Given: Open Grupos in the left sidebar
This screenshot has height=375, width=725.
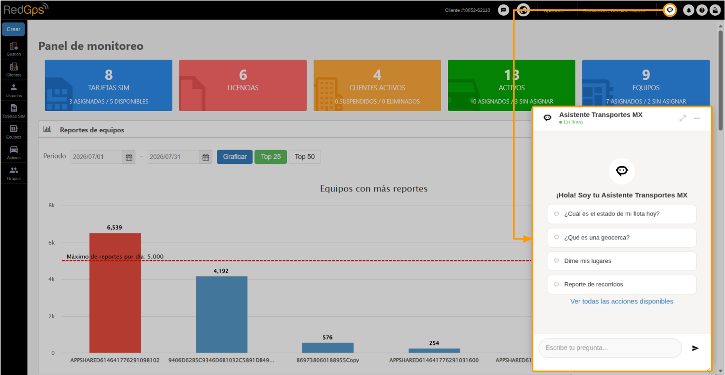Looking at the screenshot, I should [x=14, y=173].
